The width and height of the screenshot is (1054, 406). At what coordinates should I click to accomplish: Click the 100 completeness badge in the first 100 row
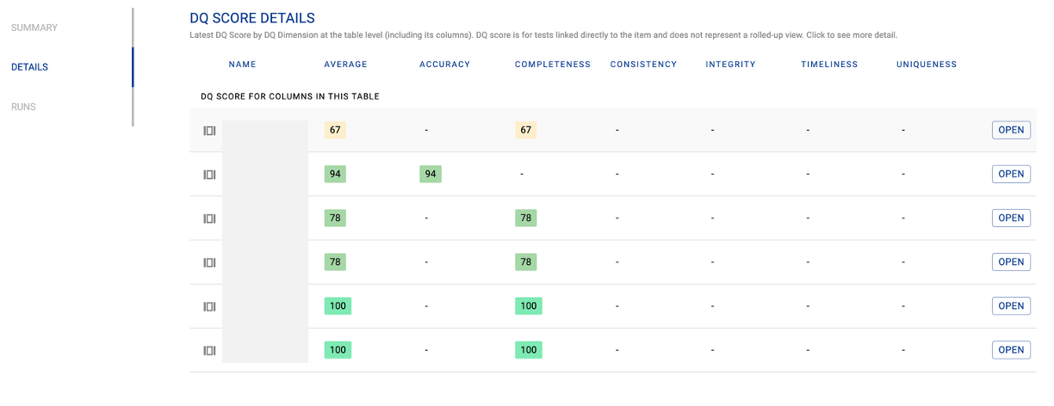pyautogui.click(x=529, y=305)
